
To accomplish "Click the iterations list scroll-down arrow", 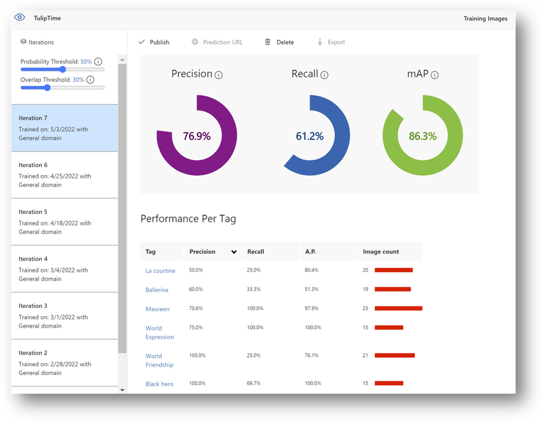I will coord(122,390).
